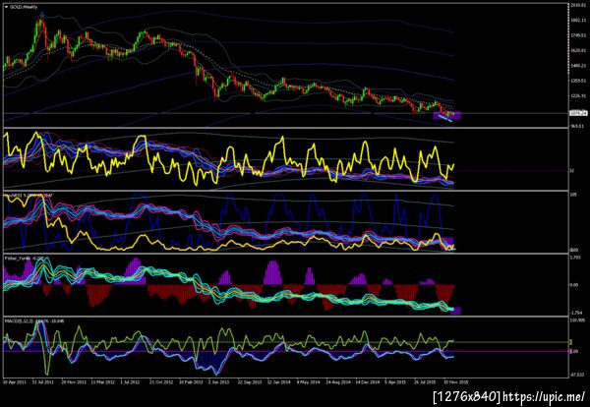Screen dimensions: 590x407
Task: Click the 4 May 2014 date label
Action: [x=308, y=381]
